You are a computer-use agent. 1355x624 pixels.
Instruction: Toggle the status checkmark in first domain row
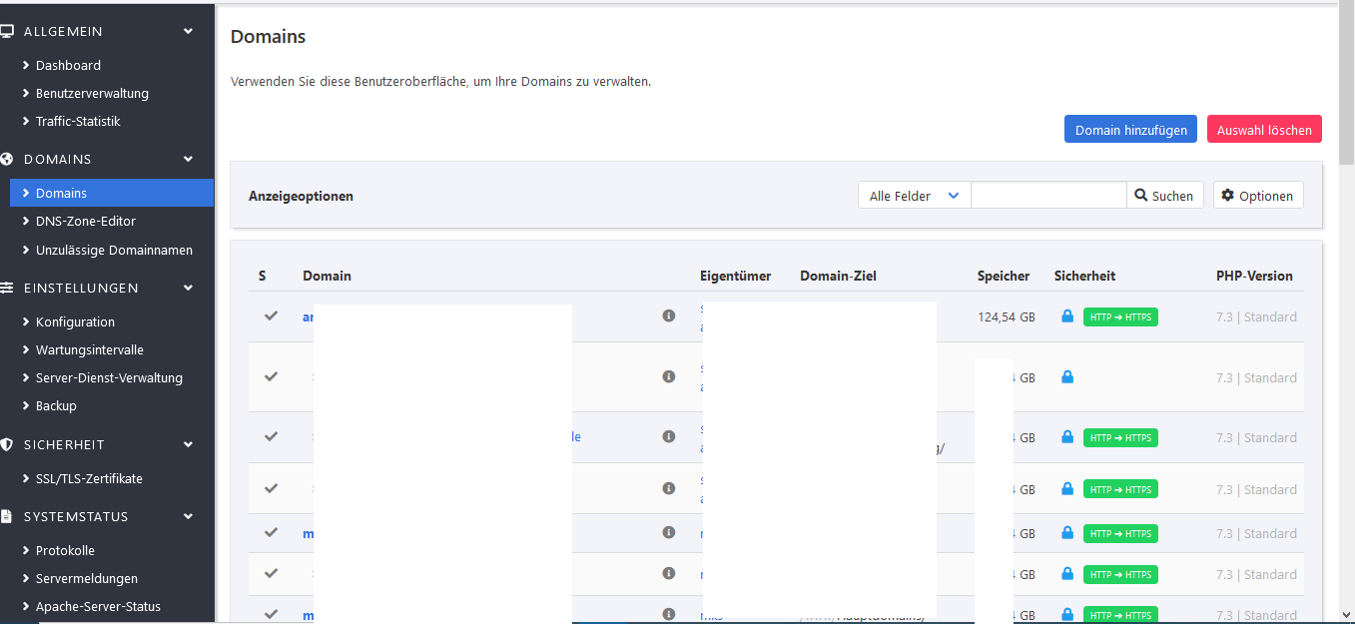tap(271, 316)
